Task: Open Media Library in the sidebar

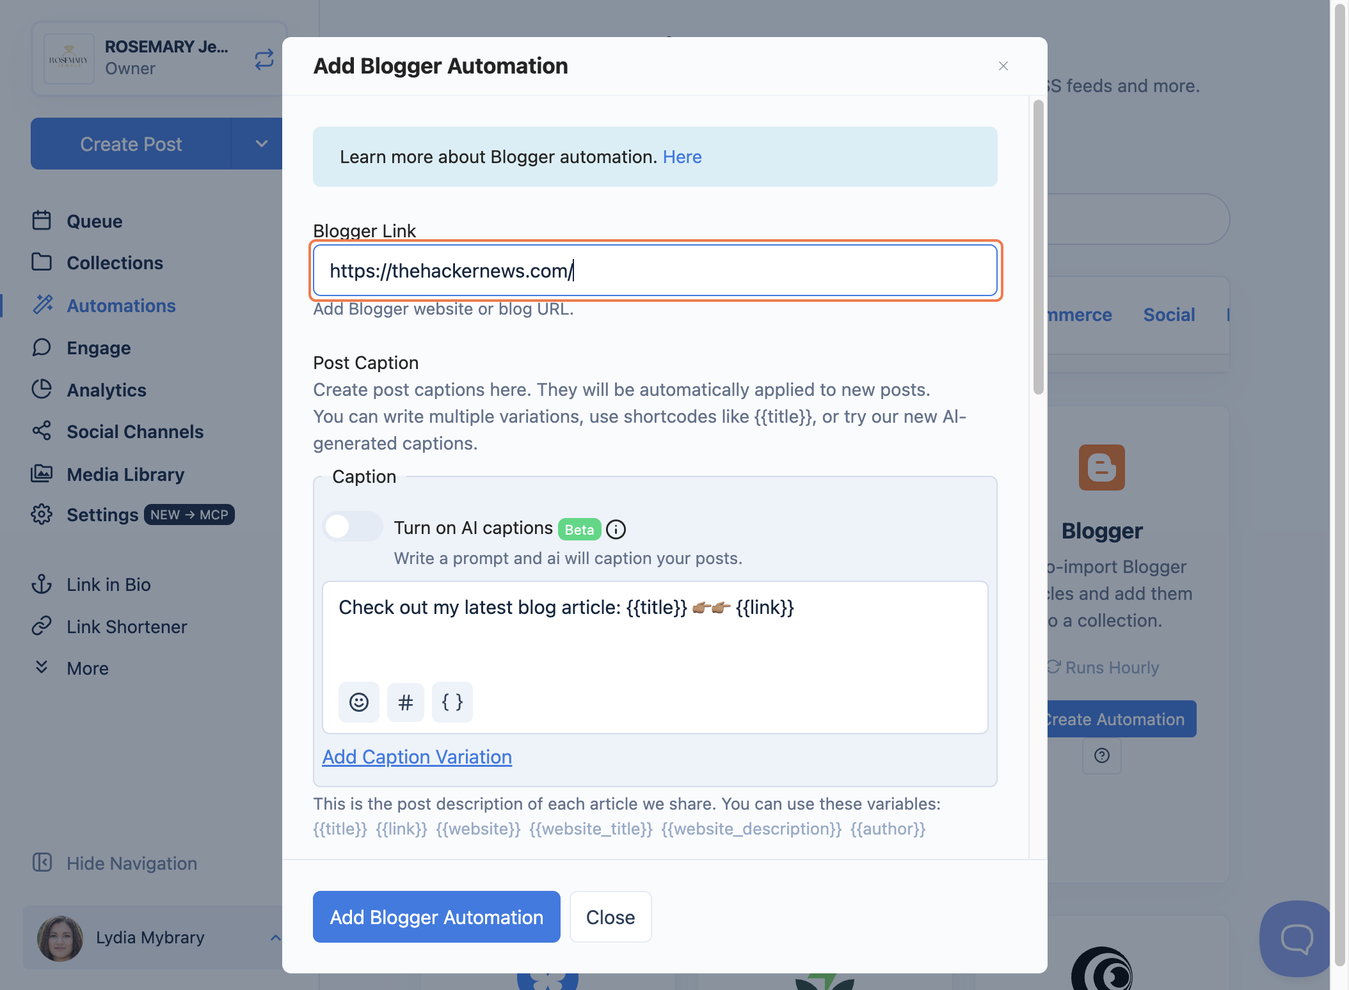Action: (125, 475)
